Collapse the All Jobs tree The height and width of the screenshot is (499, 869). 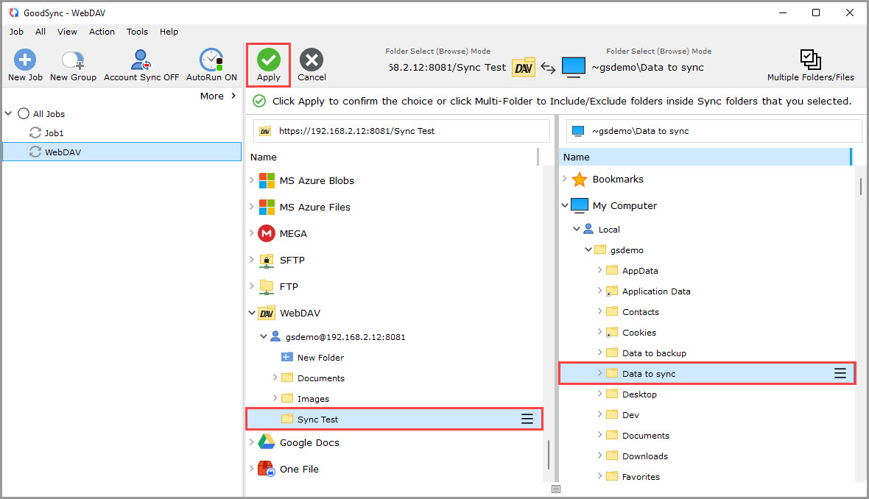click(x=8, y=113)
